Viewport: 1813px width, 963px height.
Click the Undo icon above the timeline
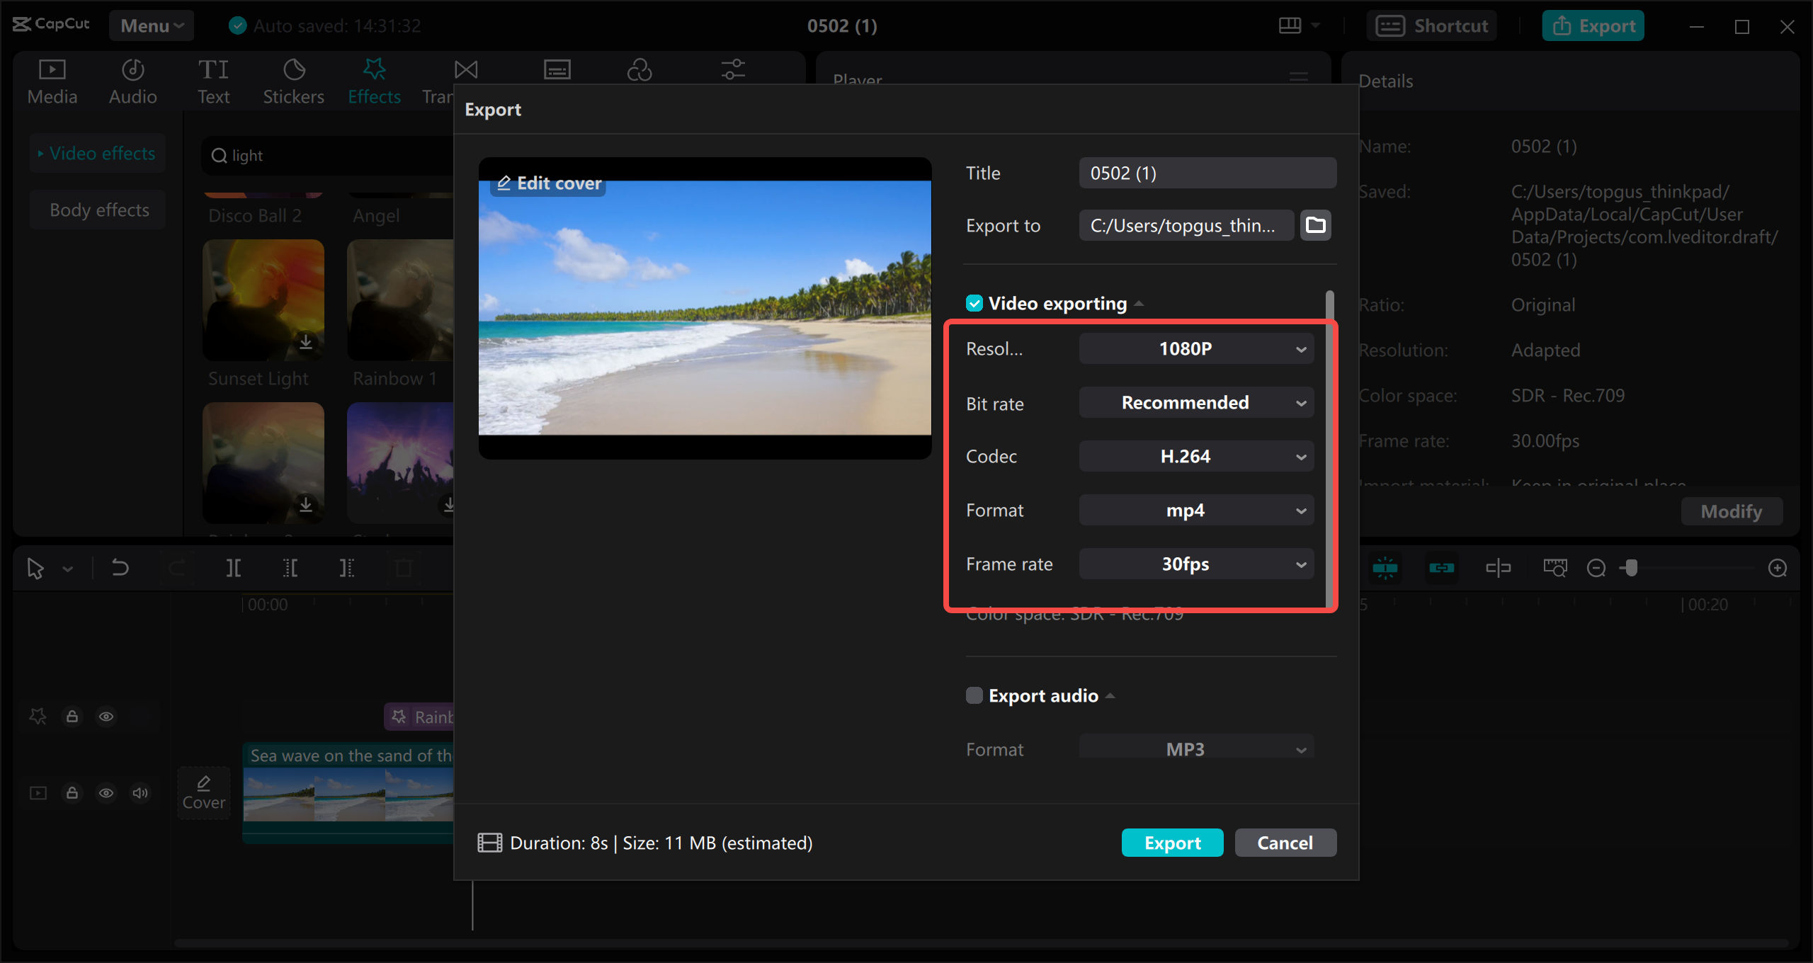(119, 567)
